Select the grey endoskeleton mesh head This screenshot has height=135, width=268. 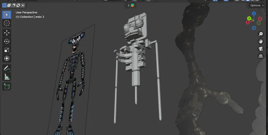point(135,27)
